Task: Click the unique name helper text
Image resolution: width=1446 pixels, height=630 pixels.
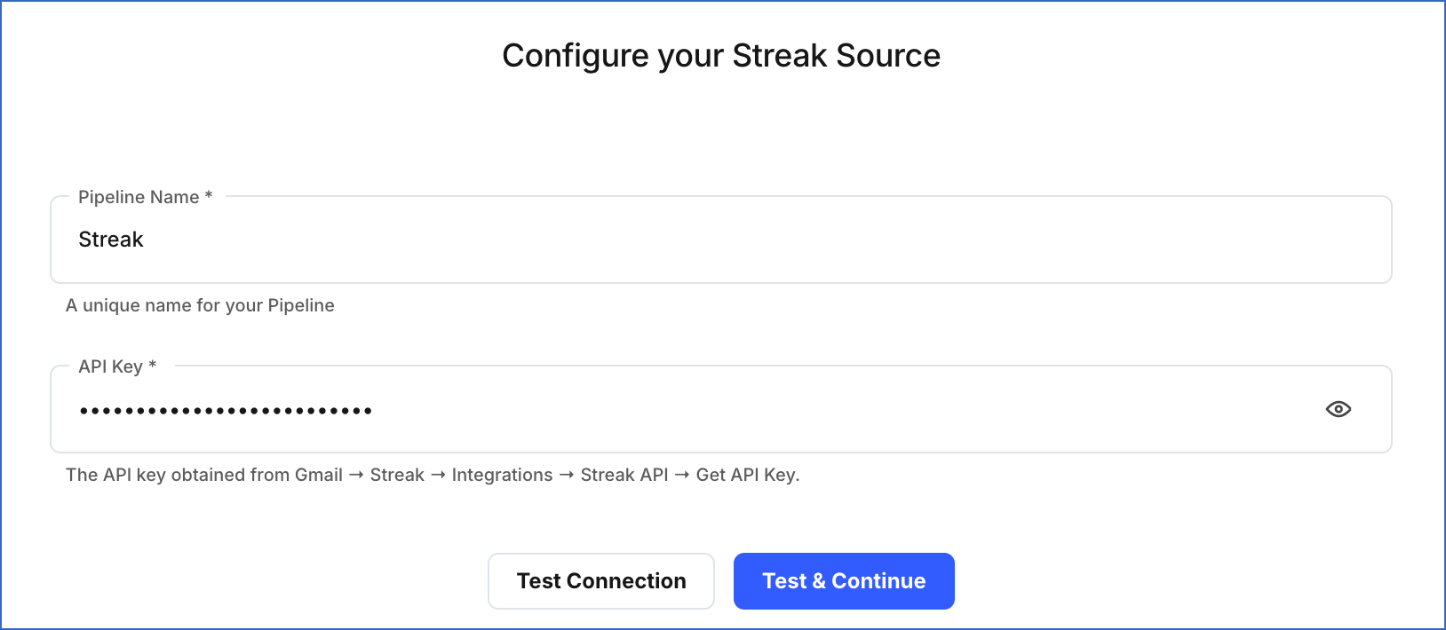Action: 200,305
